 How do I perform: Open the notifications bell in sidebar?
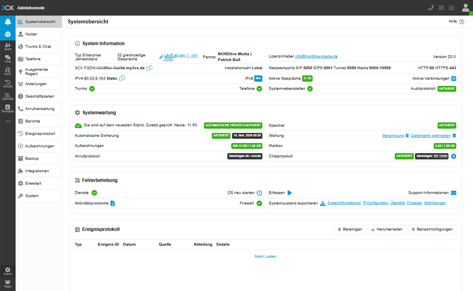(x=8, y=22)
